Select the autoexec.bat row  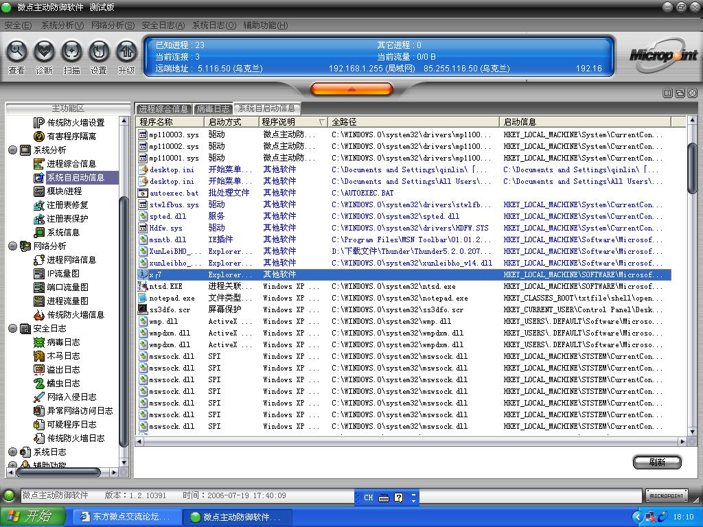404,193
